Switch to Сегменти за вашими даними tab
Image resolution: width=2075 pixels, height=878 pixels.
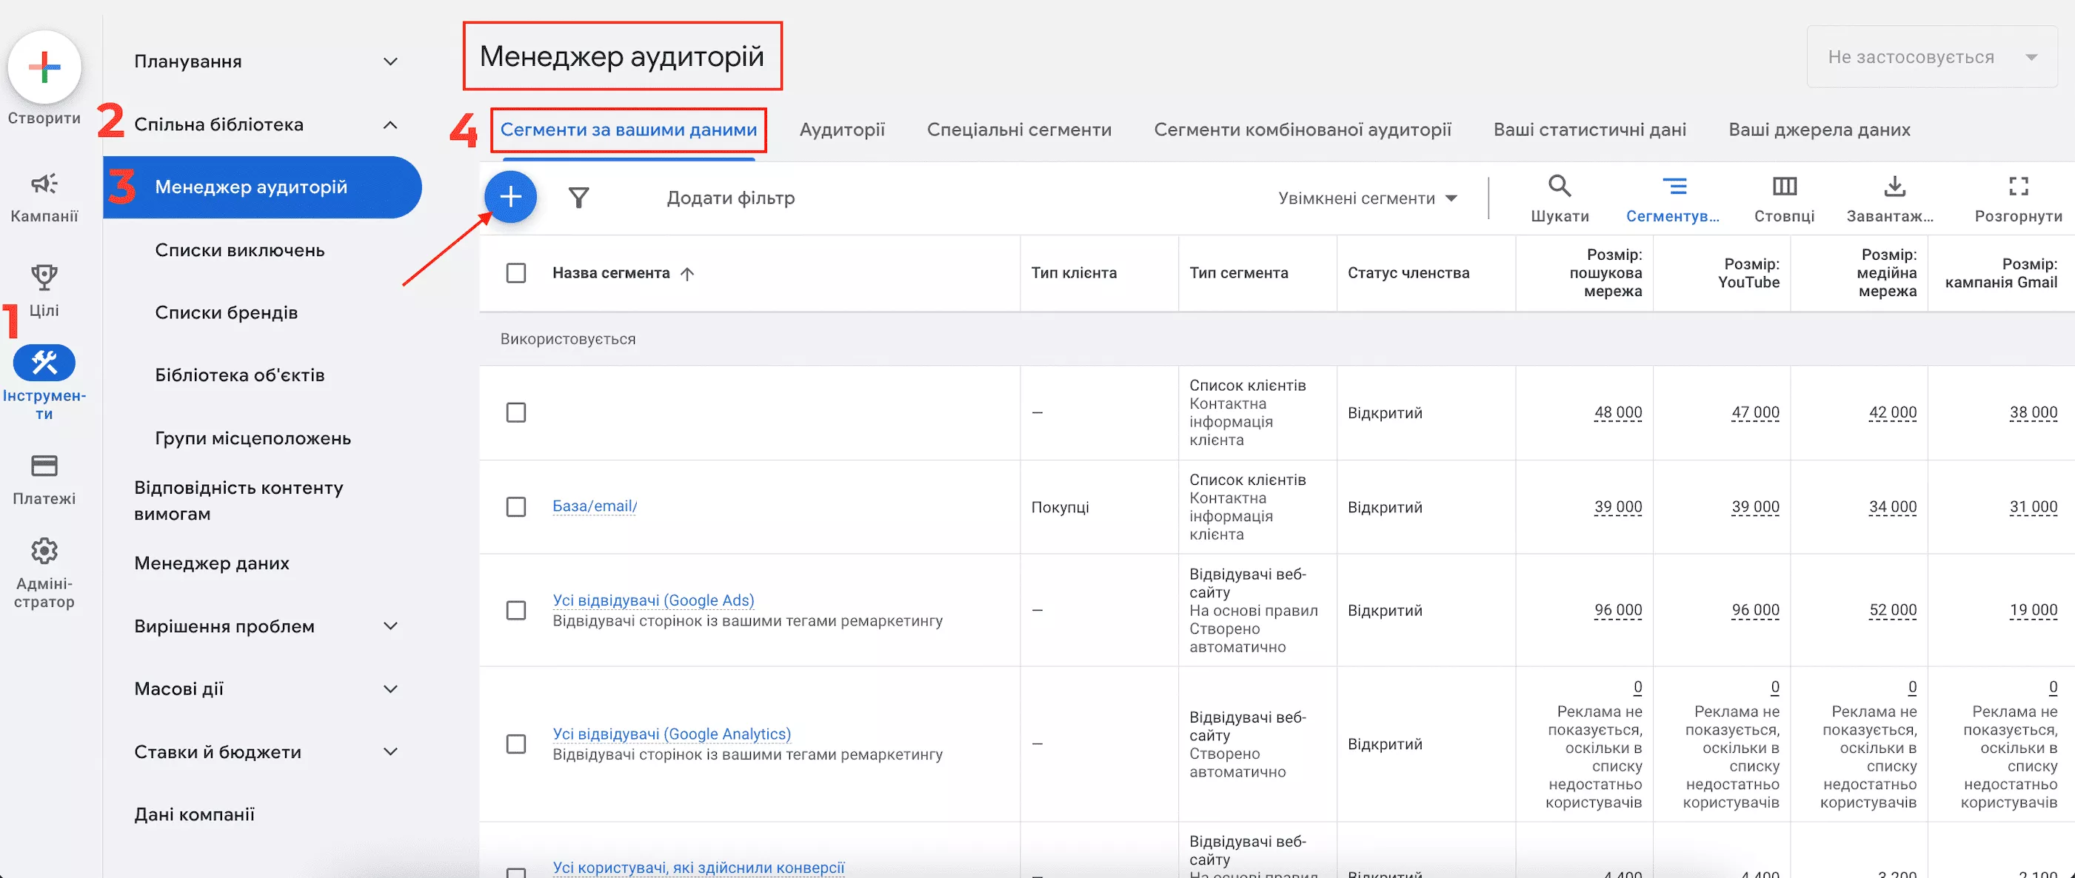click(x=628, y=130)
